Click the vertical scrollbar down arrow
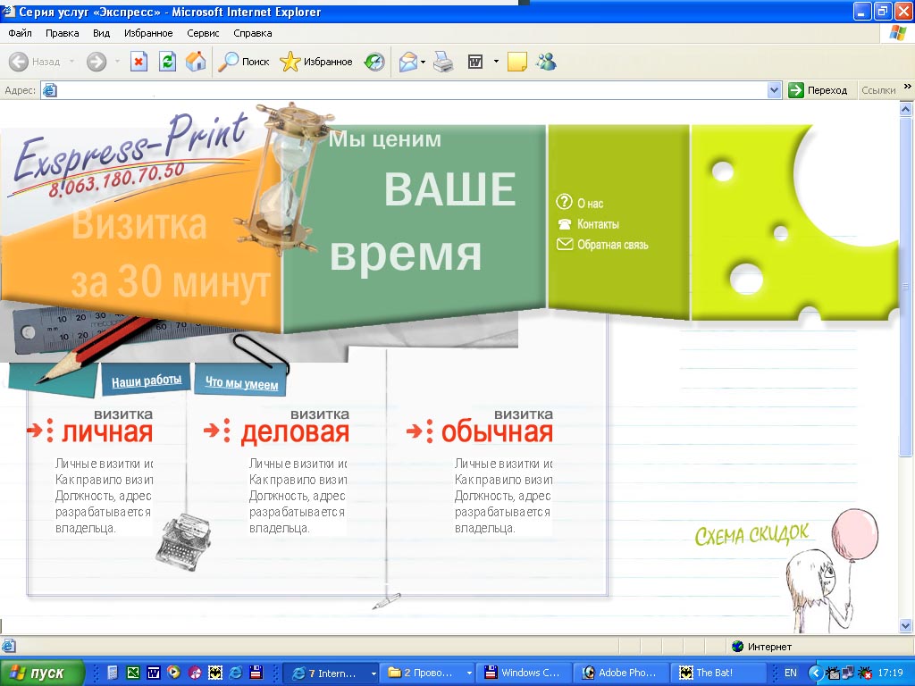Viewport: 915px width, 686px height. tap(906, 626)
